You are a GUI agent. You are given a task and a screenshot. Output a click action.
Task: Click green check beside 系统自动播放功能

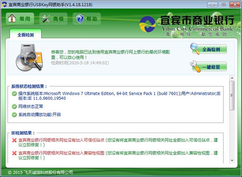click(x=15, y=115)
